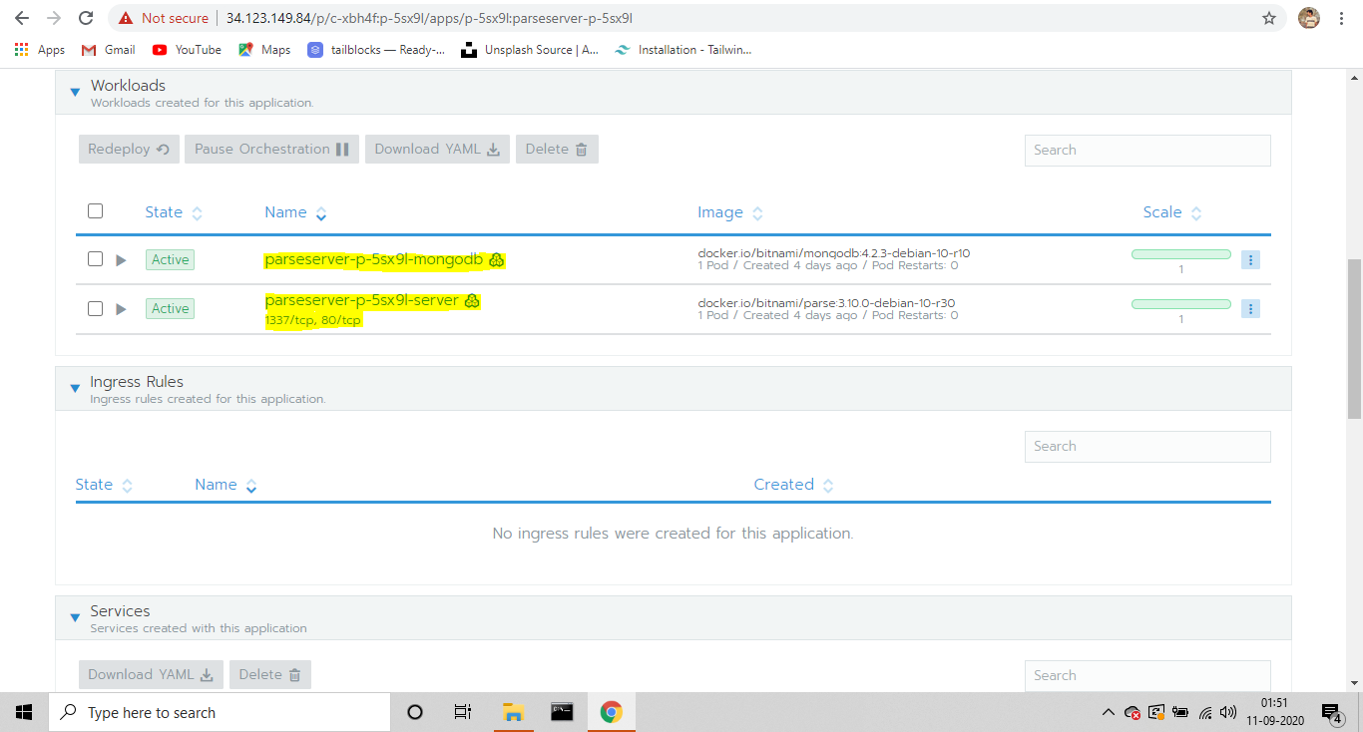Image resolution: width=1363 pixels, height=732 pixels.
Task: Click the server workload scale bar
Action: pos(1181,303)
